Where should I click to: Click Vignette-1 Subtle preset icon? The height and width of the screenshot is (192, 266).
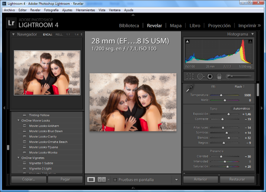click(24, 163)
